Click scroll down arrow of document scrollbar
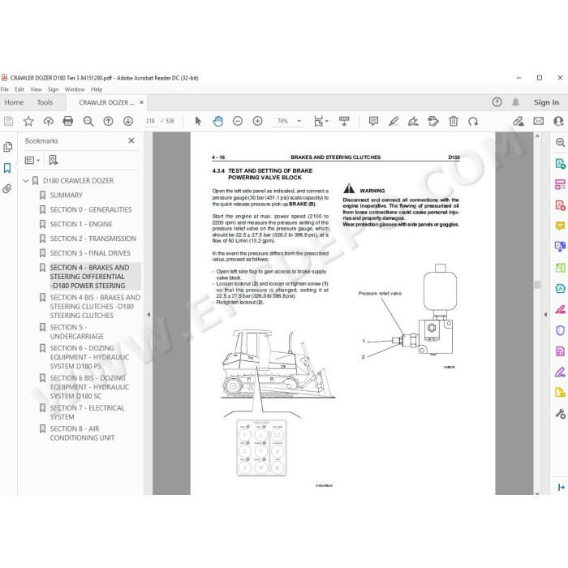 tap(537, 493)
